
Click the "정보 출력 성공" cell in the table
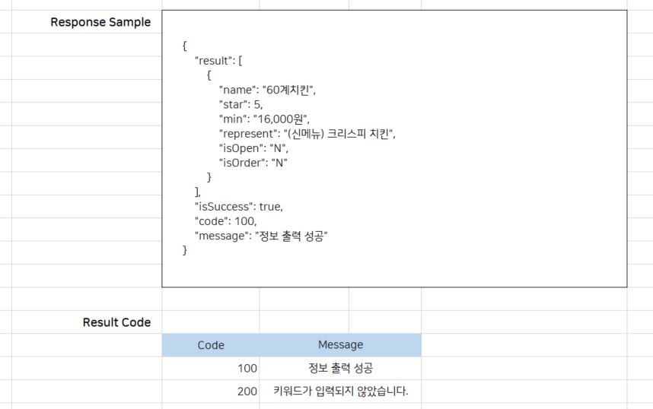[340, 369]
